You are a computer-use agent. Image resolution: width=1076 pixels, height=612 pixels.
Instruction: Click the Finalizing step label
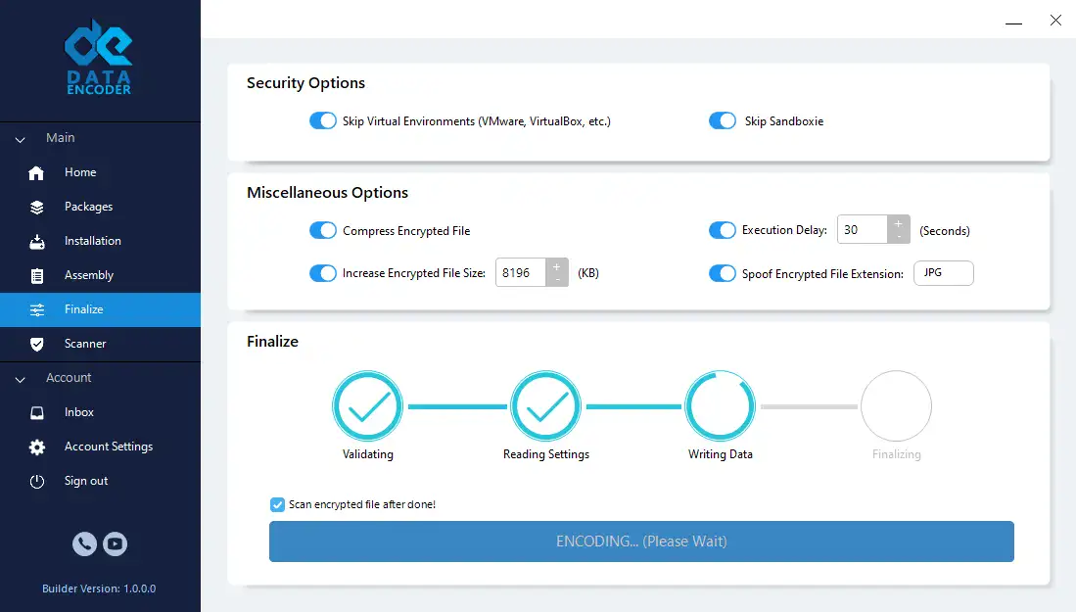click(896, 454)
